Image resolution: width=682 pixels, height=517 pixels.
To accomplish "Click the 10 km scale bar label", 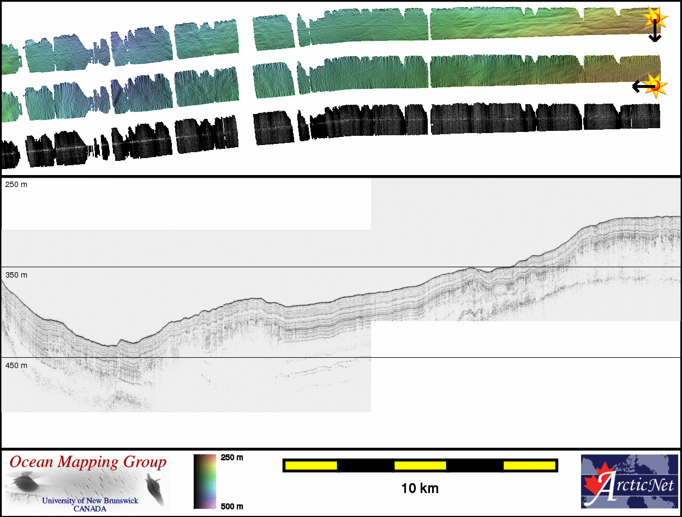I will [x=420, y=488].
